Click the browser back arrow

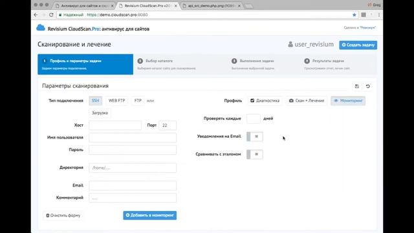tap(36, 15)
